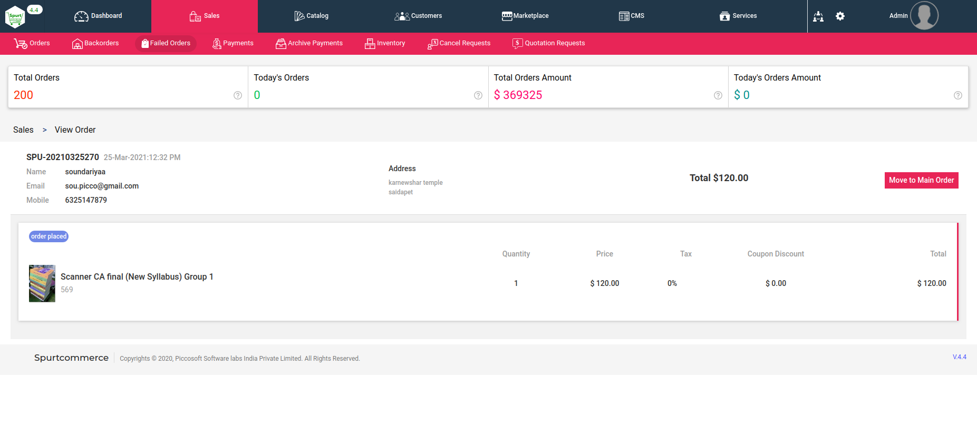
Task: Open the Customers menu
Action: (418, 16)
